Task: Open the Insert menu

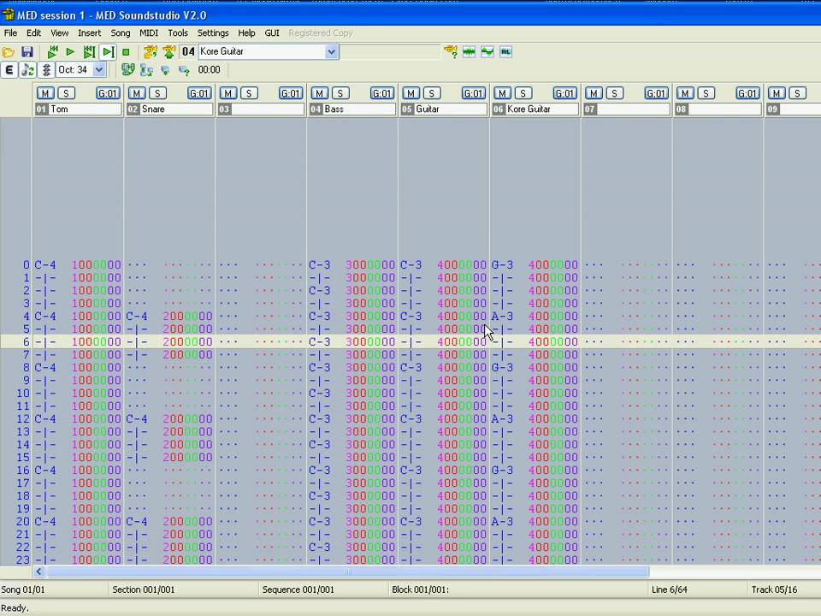Action: click(90, 33)
